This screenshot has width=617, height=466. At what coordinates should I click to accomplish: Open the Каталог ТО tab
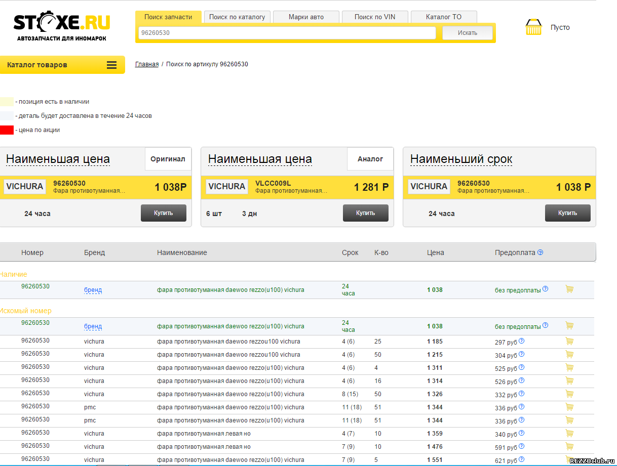click(444, 17)
